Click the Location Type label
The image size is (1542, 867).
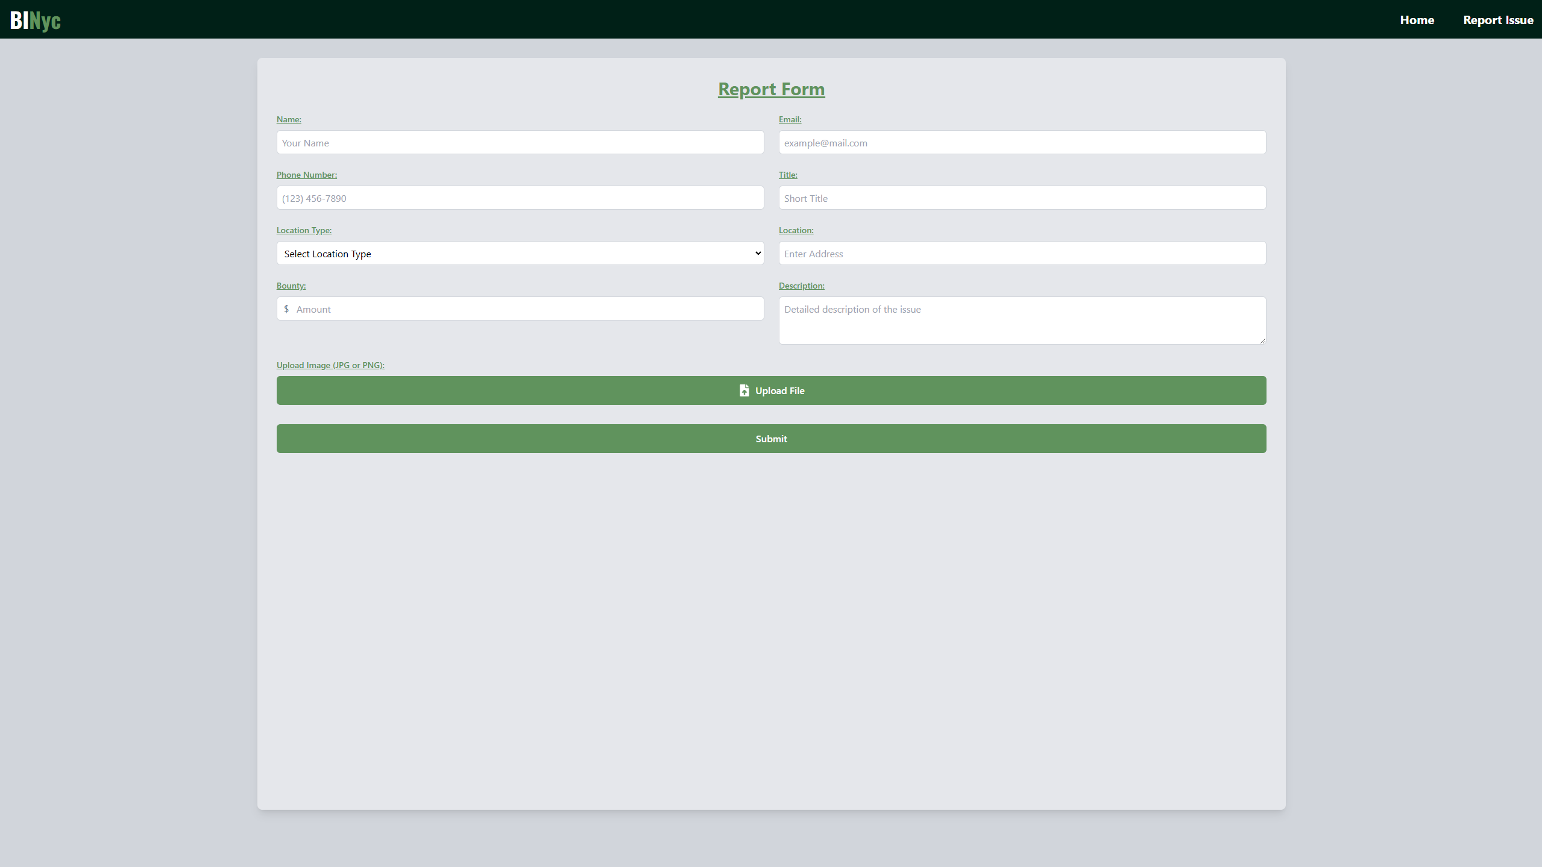tap(304, 230)
